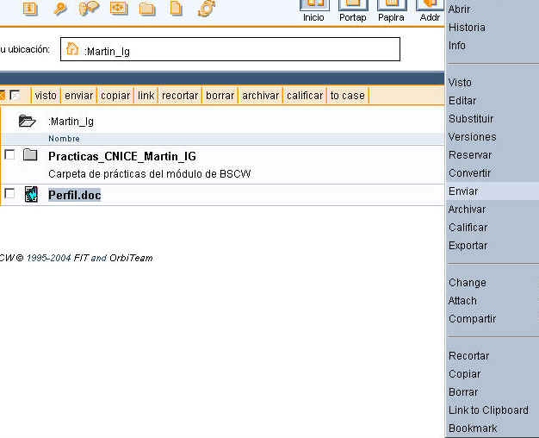This screenshot has width=539, height=438.
Task: Click the Perfil.doc Word document icon
Action: pos(31,195)
